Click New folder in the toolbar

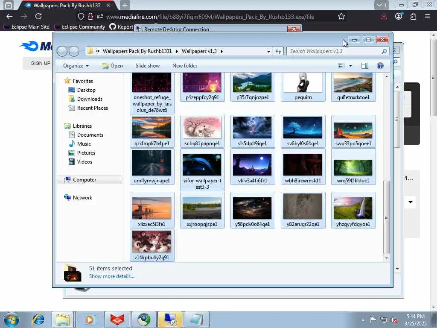point(185,66)
